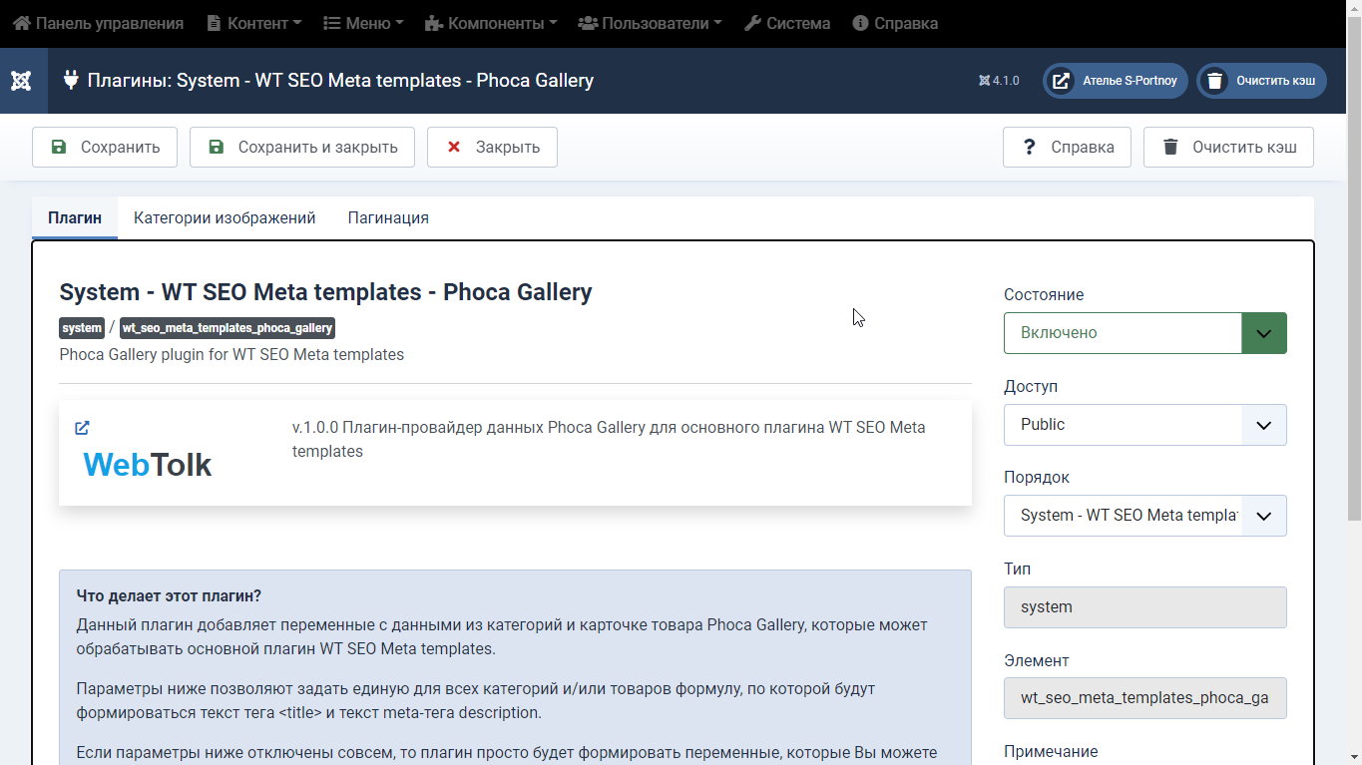Click Очистить кэш in the header bar
This screenshot has height=765, width=1362.
tap(1261, 81)
